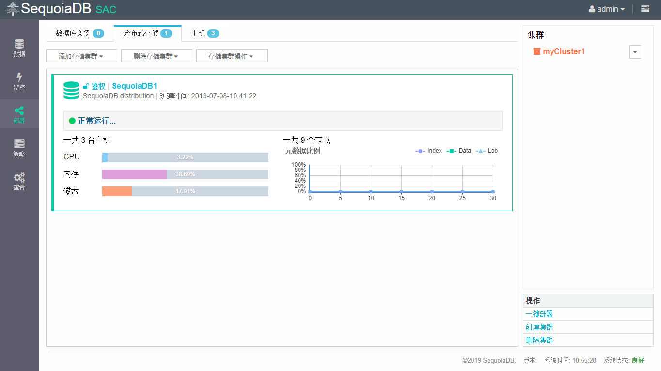Click the 磁盘 usage bar 17.91%
Viewport: 661px width, 371px height.
tap(185, 191)
